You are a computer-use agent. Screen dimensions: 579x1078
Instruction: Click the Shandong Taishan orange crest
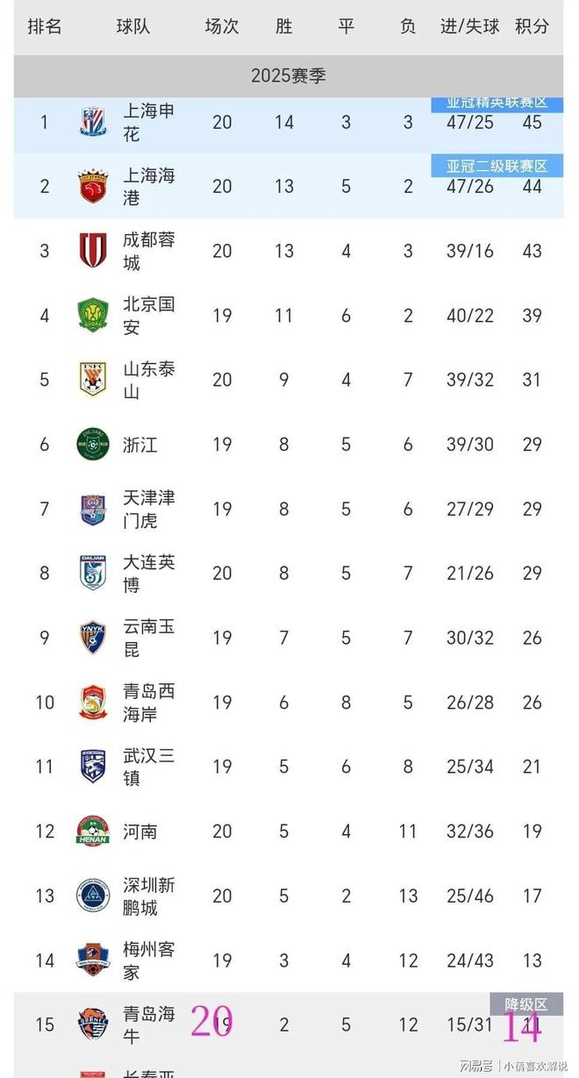coord(92,380)
